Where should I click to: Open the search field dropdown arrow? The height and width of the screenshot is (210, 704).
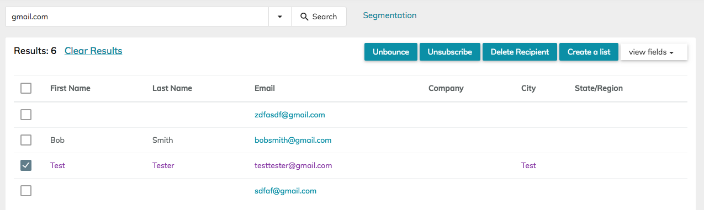[x=280, y=17]
